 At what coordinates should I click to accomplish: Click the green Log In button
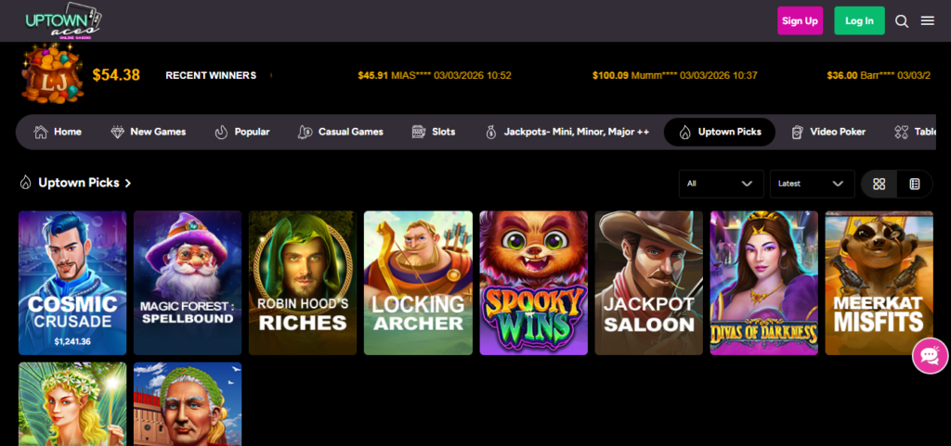(859, 21)
